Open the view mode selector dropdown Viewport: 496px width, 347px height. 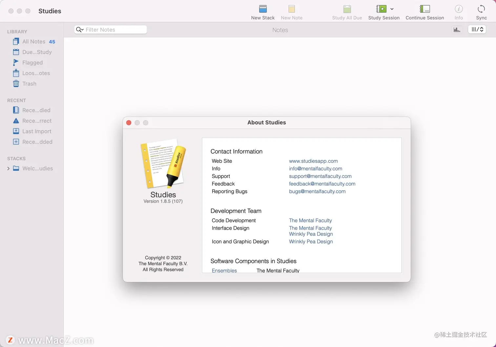click(x=477, y=29)
